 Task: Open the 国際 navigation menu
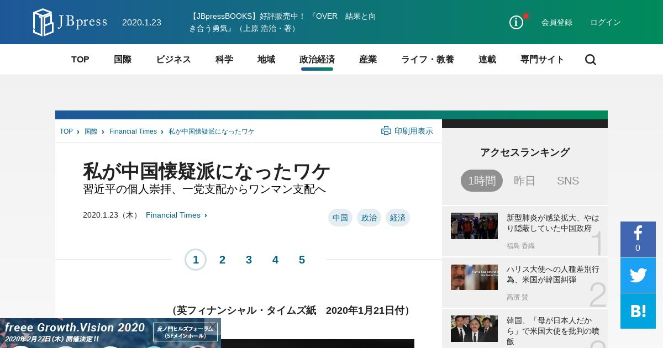(x=122, y=60)
